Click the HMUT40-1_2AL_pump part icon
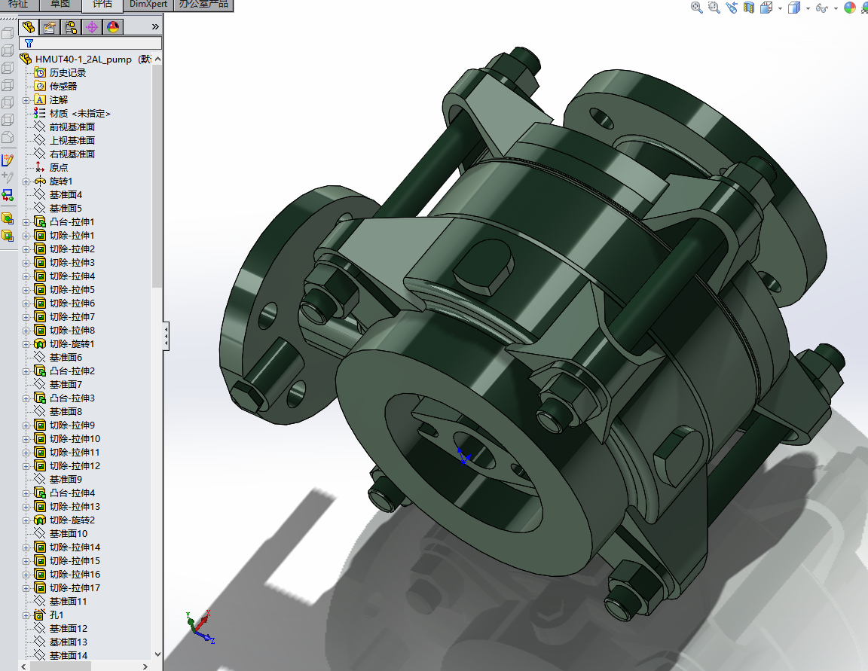Viewport: 868px width, 671px height. [x=26, y=59]
